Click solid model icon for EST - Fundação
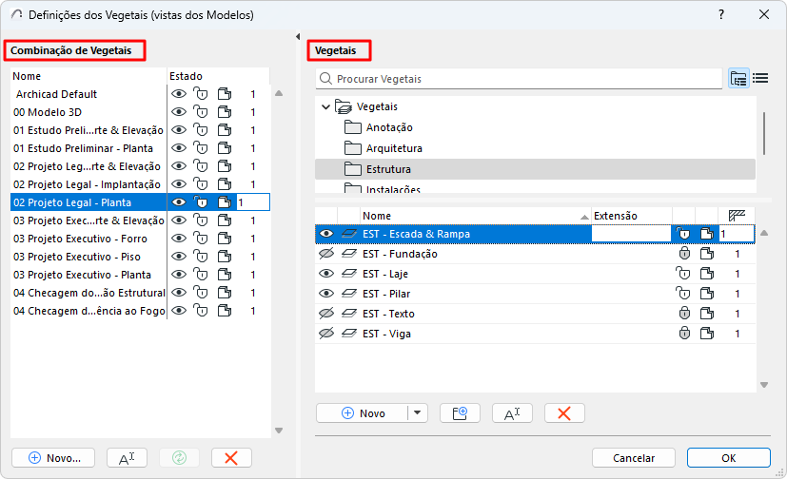Viewport: 787px width, 479px height. [707, 254]
